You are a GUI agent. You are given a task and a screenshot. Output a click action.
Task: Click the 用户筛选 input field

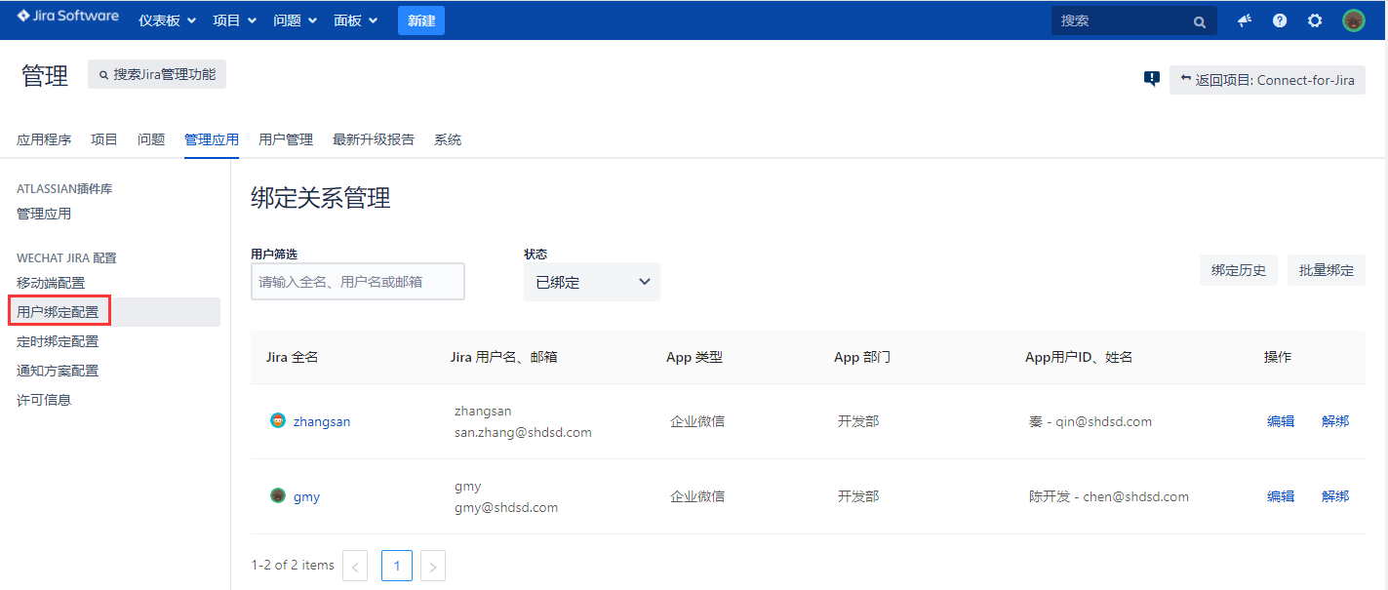click(x=357, y=282)
